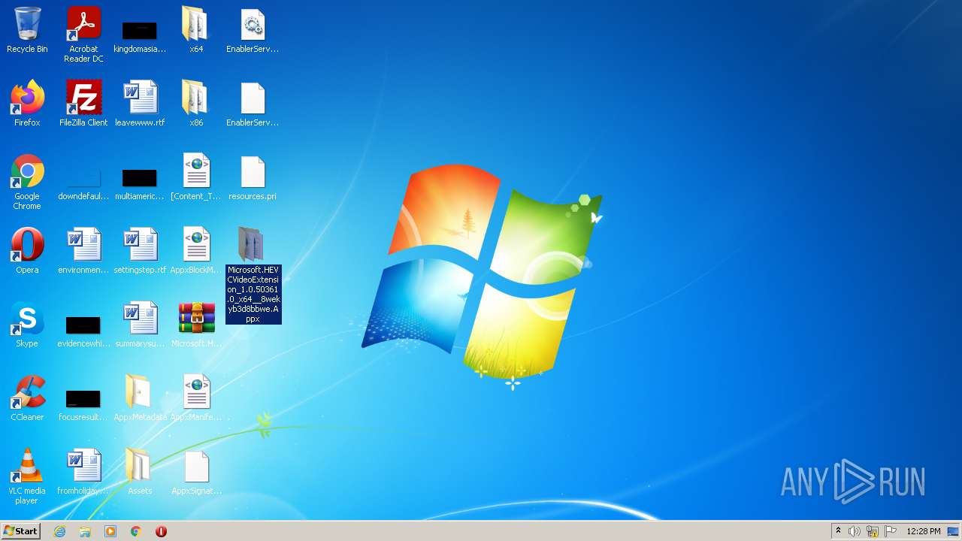Launch Chrome from the taskbar
Viewport: 962px width, 541px height.
click(x=136, y=531)
